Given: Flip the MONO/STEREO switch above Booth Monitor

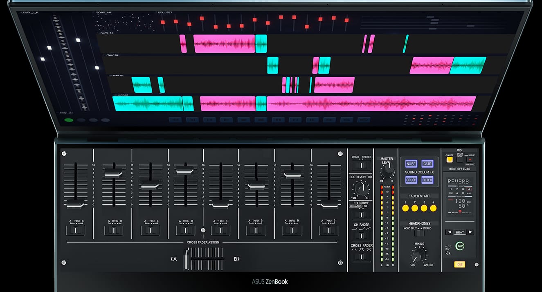Looking at the screenshot, I should 361,165.
